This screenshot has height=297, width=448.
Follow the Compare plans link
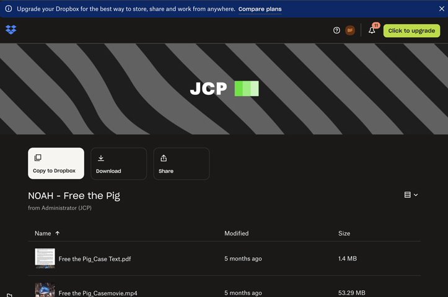pos(260,9)
